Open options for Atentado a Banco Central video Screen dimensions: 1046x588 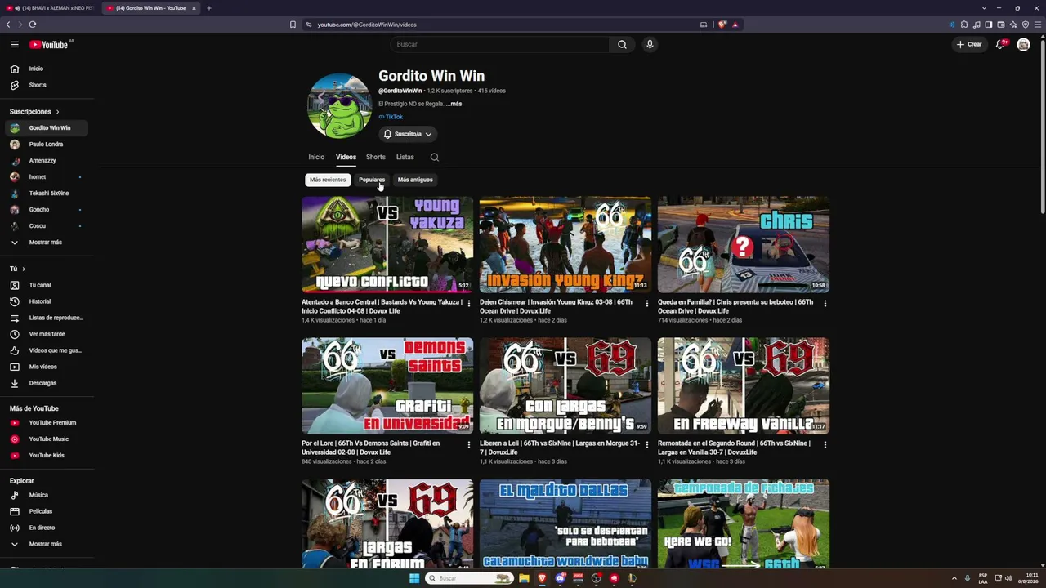coord(469,303)
